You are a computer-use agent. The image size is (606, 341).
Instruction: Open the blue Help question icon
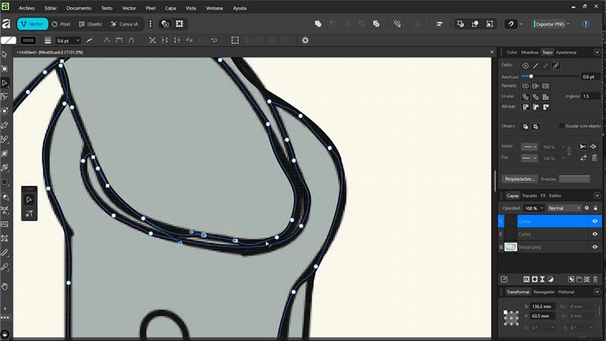point(586,24)
